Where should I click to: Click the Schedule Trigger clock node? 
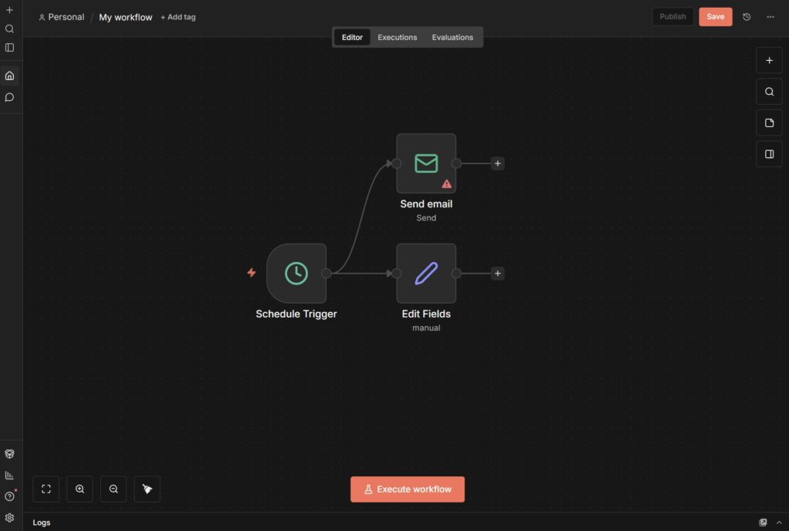pos(296,273)
